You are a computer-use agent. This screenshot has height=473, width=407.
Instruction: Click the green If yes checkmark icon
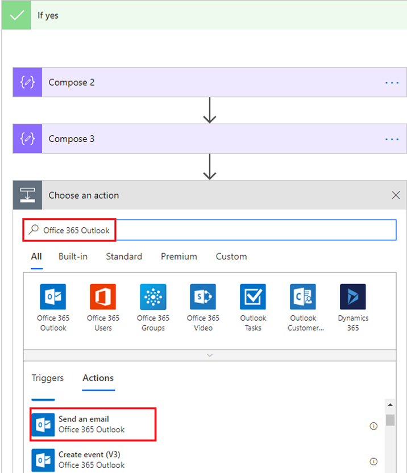[16, 15]
